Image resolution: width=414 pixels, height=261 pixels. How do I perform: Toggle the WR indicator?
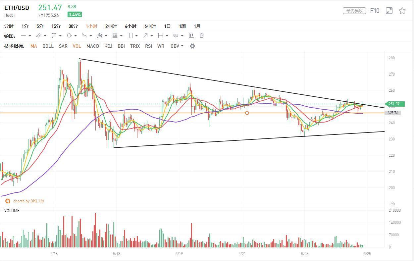click(x=161, y=46)
